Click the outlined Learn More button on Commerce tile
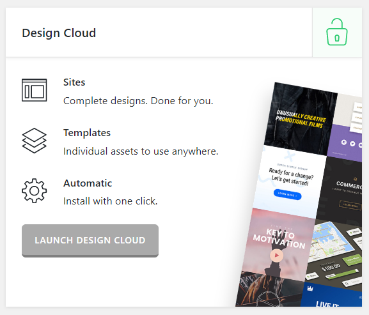This screenshot has width=369, height=315. [350, 205]
